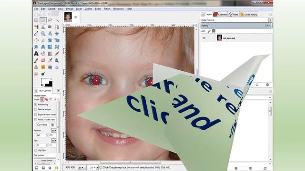Open the Size unit px dropdown

[54, 141]
